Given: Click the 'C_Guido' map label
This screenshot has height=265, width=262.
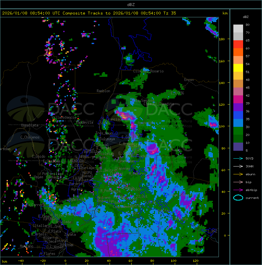Looking at the screenshot, I should 38,156.
